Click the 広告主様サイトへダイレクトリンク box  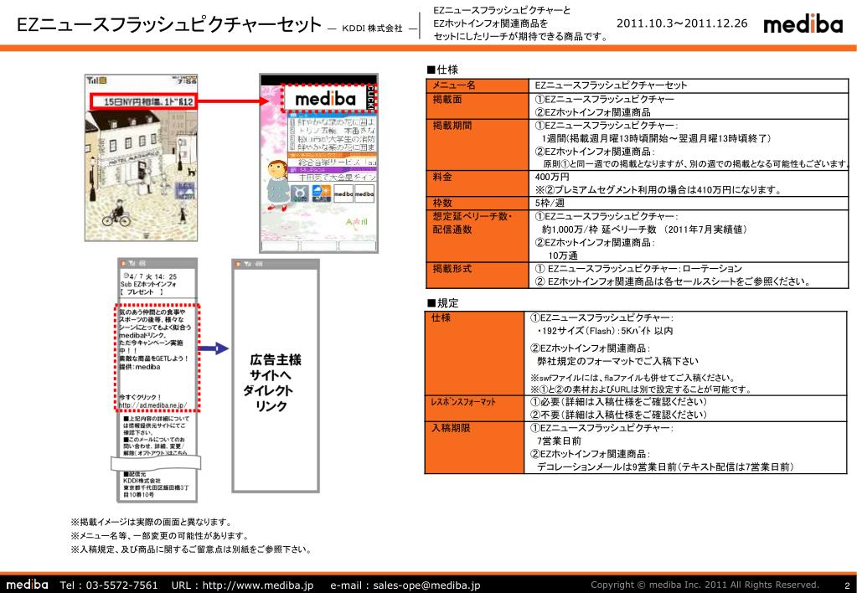[276, 376]
